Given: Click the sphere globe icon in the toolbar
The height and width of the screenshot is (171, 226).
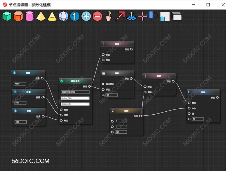Looking at the screenshot, I should [63, 16].
